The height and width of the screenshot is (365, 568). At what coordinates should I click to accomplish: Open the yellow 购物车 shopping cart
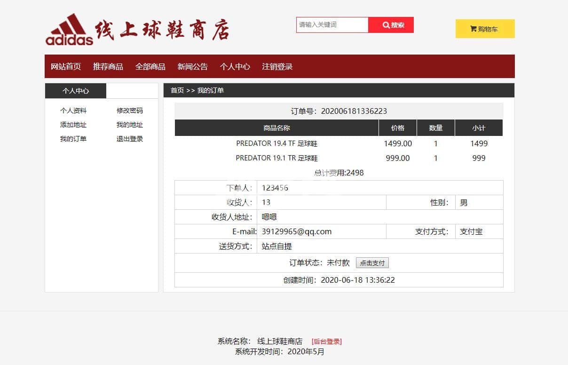click(485, 29)
